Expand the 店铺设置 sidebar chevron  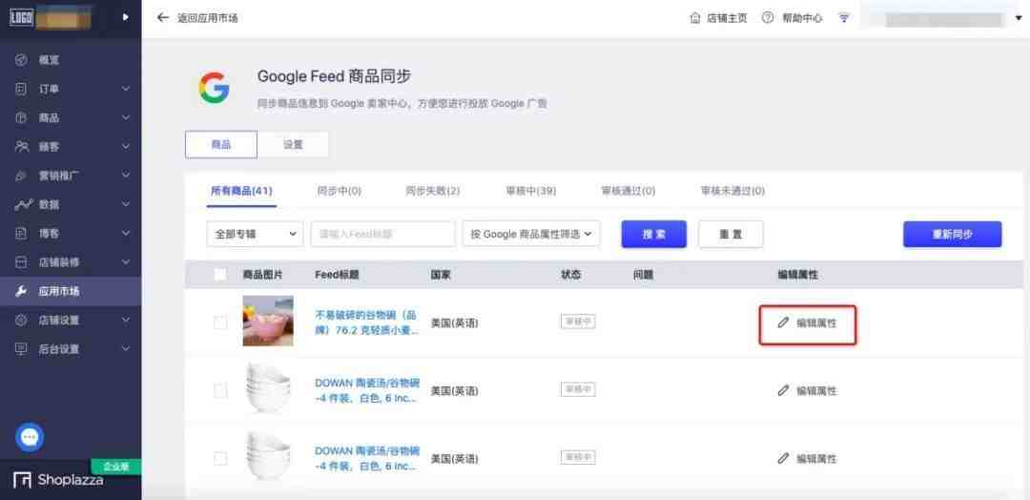126,320
